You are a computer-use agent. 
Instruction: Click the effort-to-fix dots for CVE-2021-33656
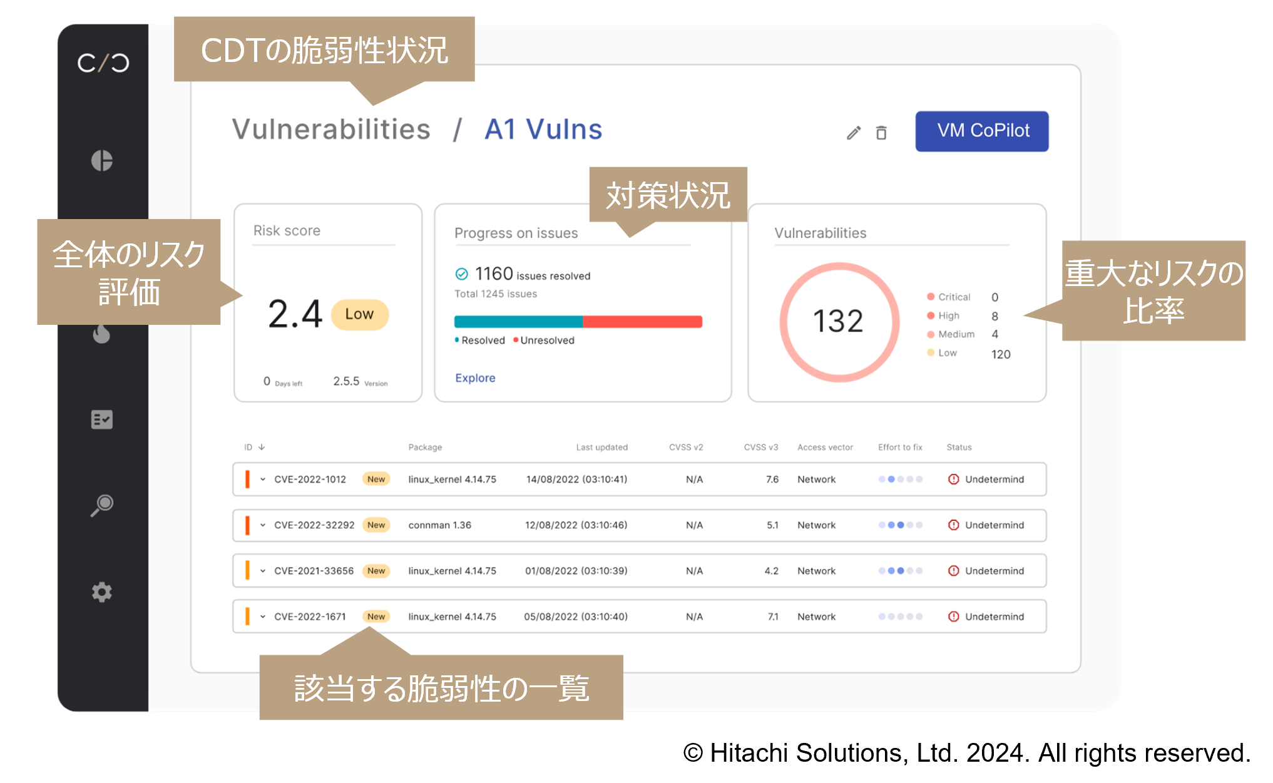tap(900, 571)
